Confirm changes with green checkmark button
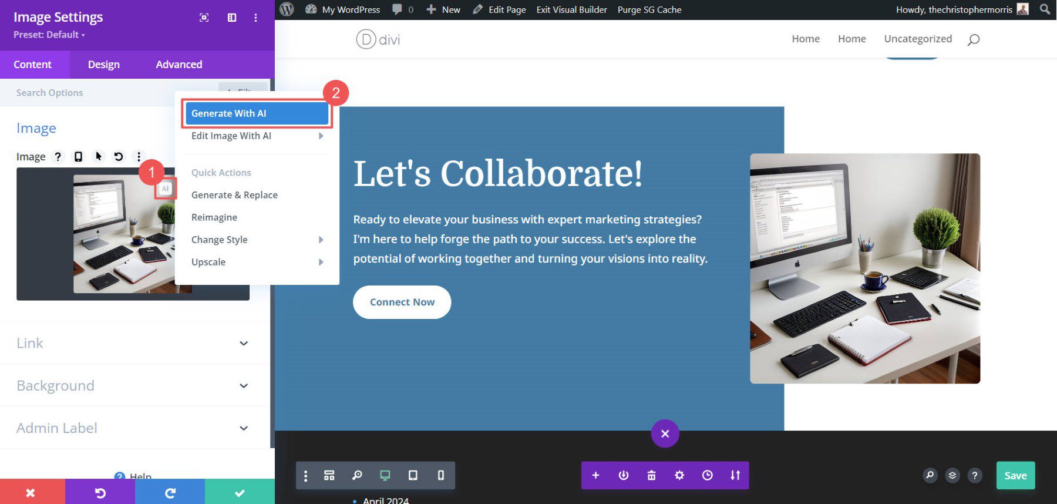The image size is (1057, 504). (240, 492)
